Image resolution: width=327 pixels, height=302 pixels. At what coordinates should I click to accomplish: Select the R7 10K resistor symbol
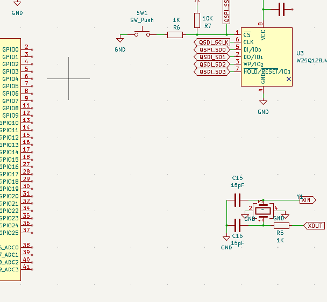coord(197,21)
